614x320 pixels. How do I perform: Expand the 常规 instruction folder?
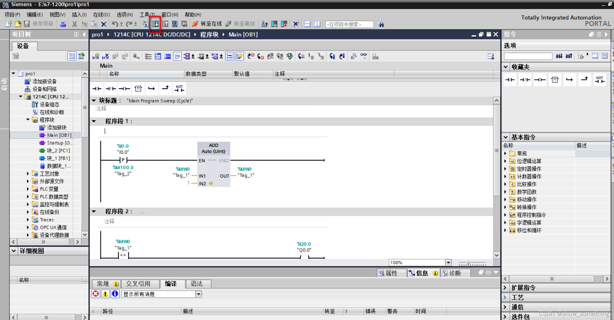(x=505, y=153)
